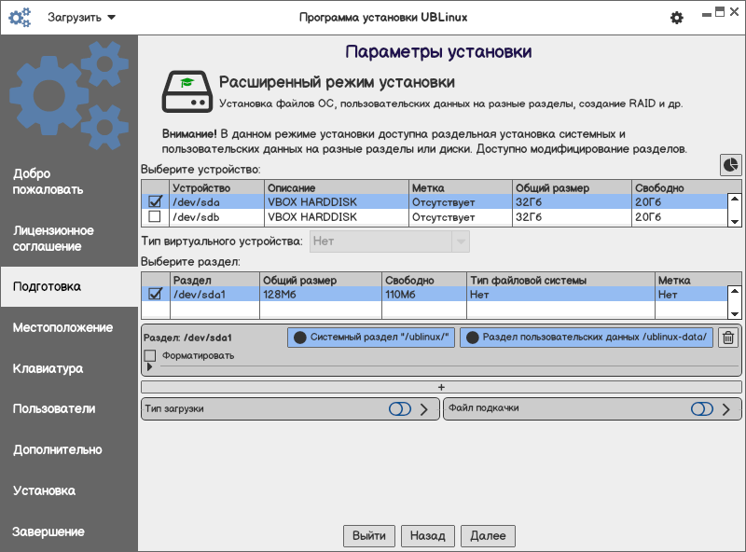Screen dimensions: 746x552
Task: Click the UBLinux gears app icon
Action: click(x=20, y=18)
